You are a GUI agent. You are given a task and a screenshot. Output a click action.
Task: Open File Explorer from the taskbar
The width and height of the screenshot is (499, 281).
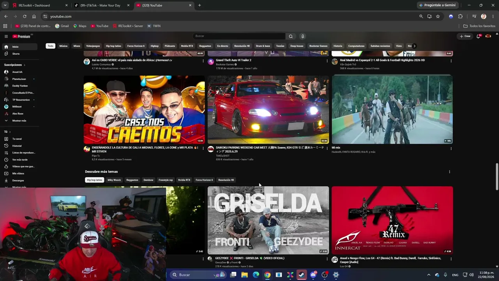[244, 275]
